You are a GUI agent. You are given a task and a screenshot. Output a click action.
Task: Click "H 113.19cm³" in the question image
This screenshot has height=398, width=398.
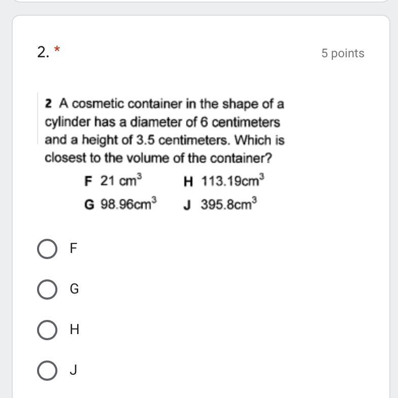point(224,180)
